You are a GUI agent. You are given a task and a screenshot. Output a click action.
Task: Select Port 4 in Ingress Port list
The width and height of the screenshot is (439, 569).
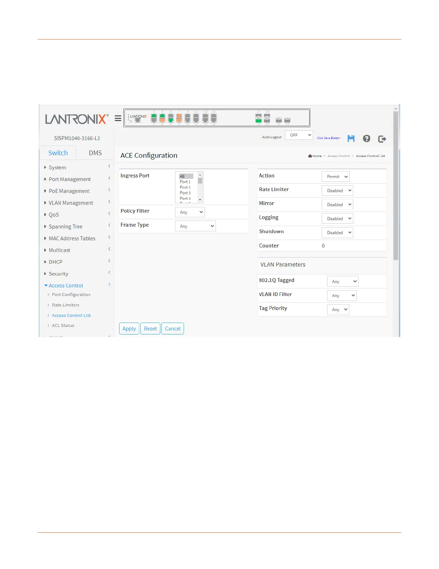pyautogui.click(x=186, y=199)
